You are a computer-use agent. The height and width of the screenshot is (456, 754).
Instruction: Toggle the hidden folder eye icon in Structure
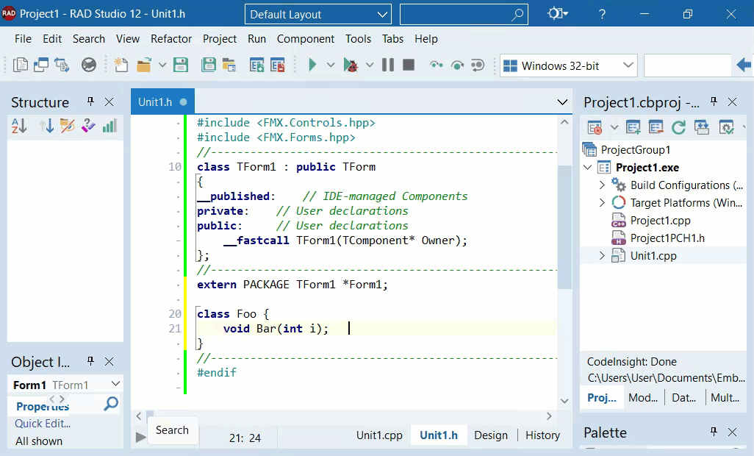68,126
